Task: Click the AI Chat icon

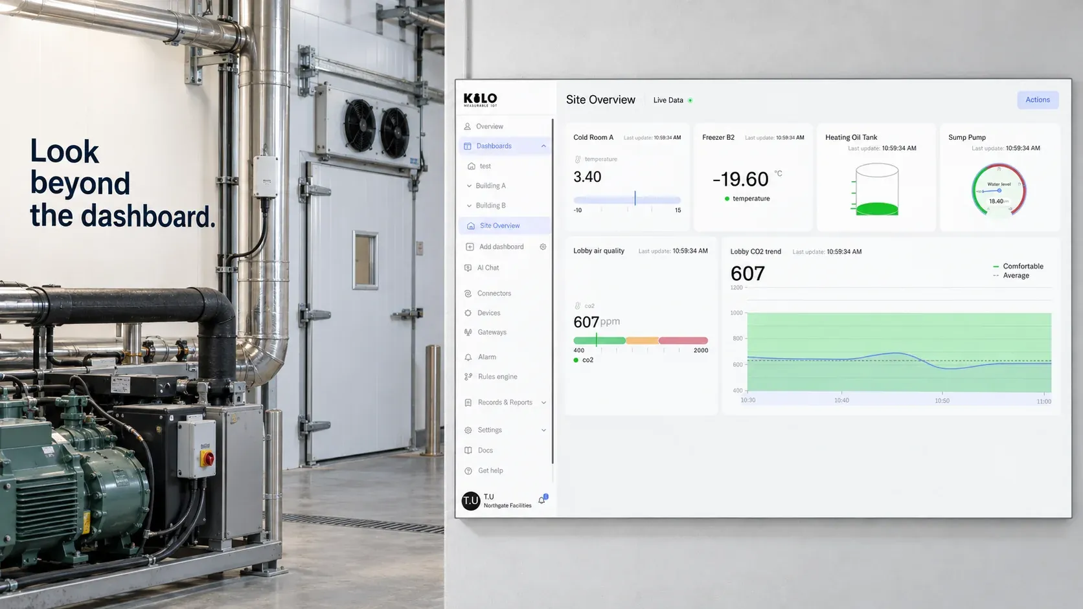Action: tap(468, 268)
